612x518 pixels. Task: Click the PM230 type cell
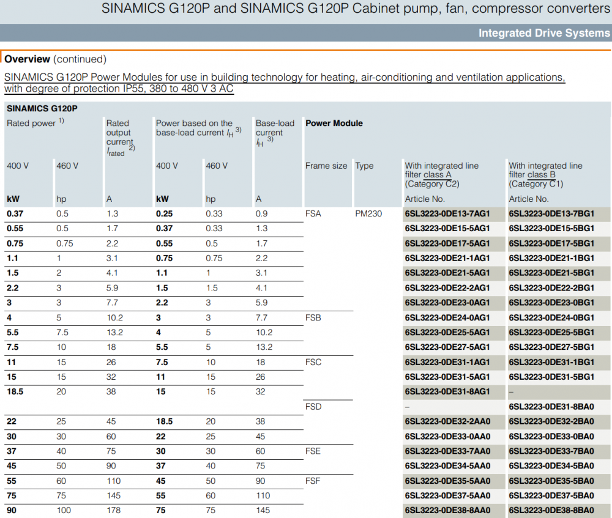click(x=369, y=214)
